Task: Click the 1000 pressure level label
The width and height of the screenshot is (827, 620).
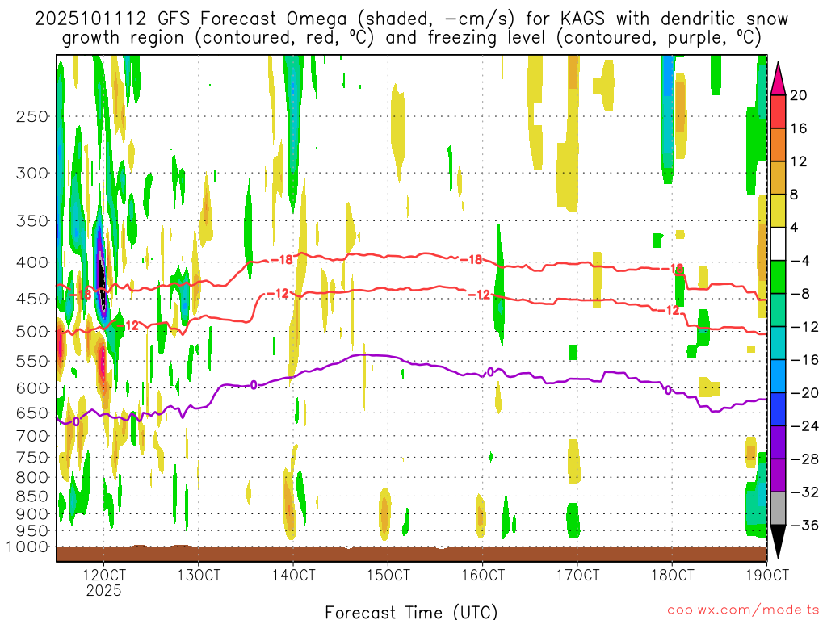Action: 27,547
